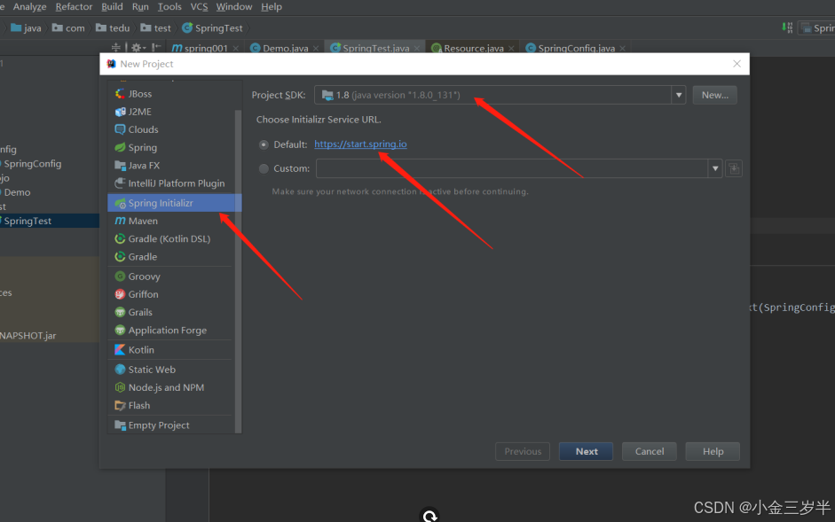Image resolution: width=835 pixels, height=522 pixels.
Task: Click the dialog Help button
Action: (713, 451)
